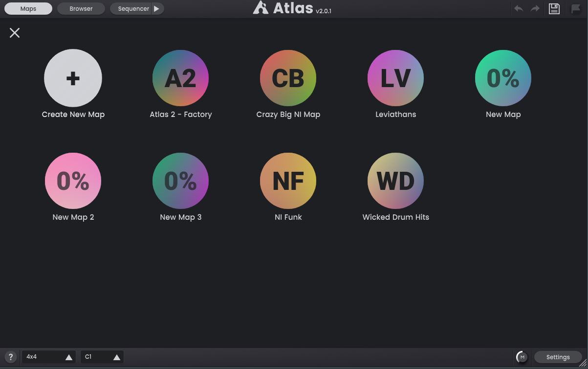The width and height of the screenshot is (588, 369).
Task: Open the green 0% New Map circle
Action: pos(503,78)
